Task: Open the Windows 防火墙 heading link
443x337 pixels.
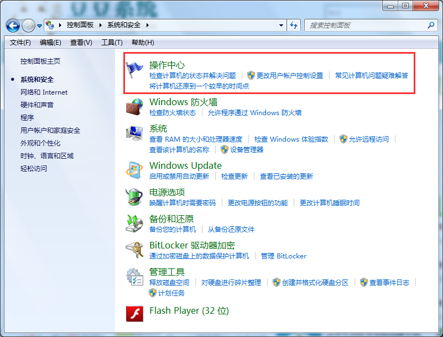Action: [x=184, y=102]
